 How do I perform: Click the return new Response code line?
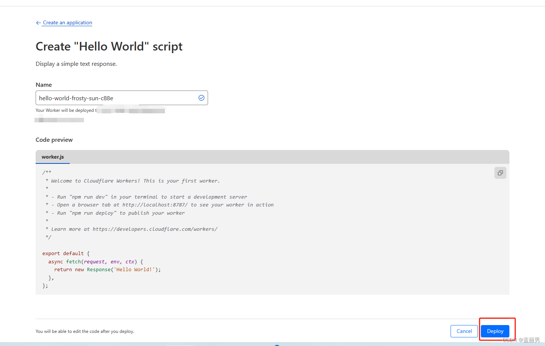click(x=108, y=270)
